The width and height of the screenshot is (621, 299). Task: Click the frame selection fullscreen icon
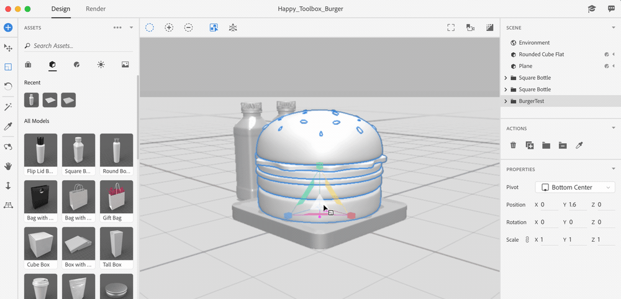(451, 27)
